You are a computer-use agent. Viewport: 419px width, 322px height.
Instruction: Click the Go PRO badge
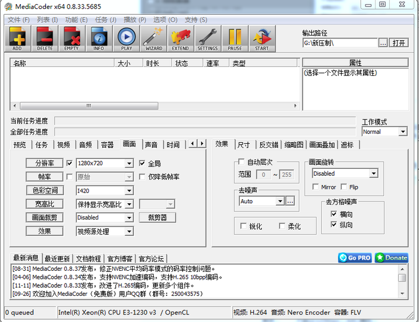click(355, 258)
